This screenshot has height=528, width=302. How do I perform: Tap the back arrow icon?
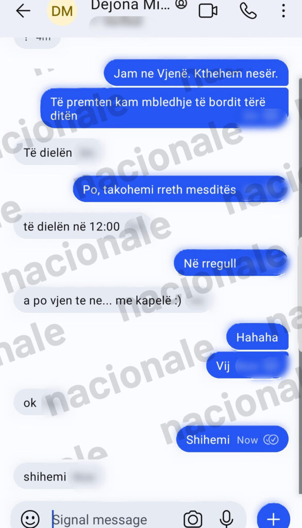[23, 11]
